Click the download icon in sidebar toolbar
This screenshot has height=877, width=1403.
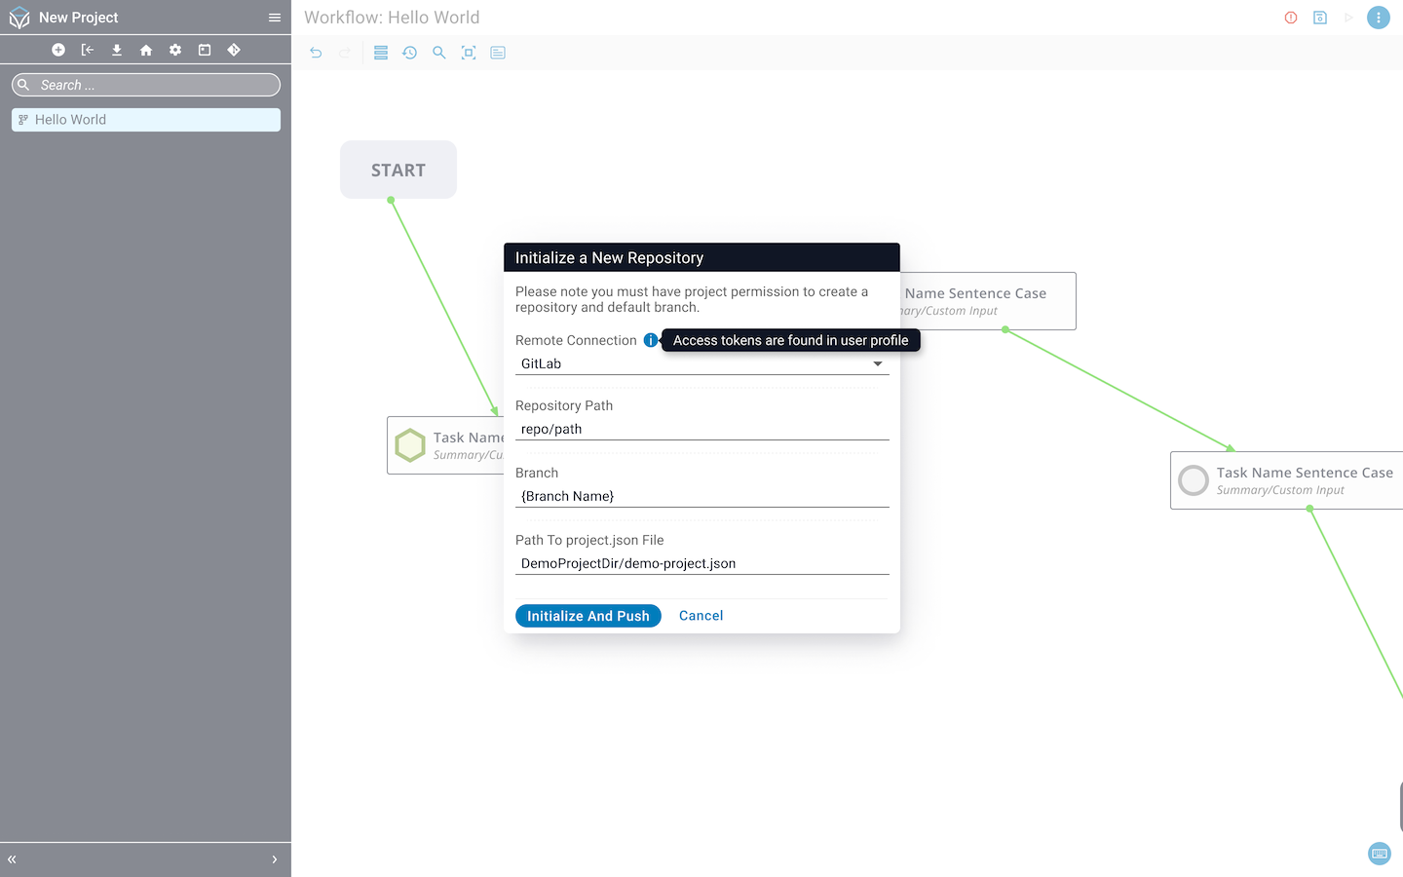(117, 50)
